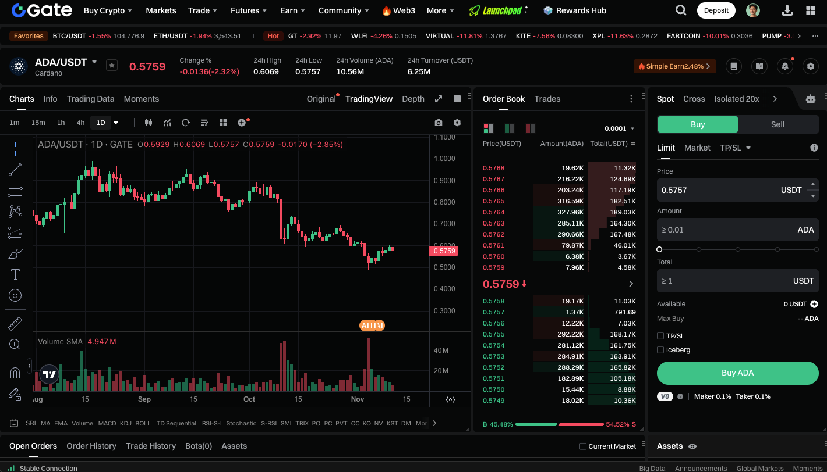This screenshot has height=472, width=827.
Task: Expand more time interval options
Action: pyautogui.click(x=116, y=123)
